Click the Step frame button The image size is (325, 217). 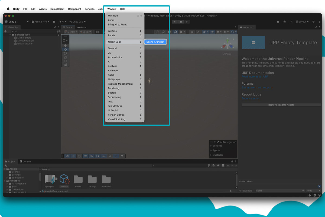tap(187, 22)
